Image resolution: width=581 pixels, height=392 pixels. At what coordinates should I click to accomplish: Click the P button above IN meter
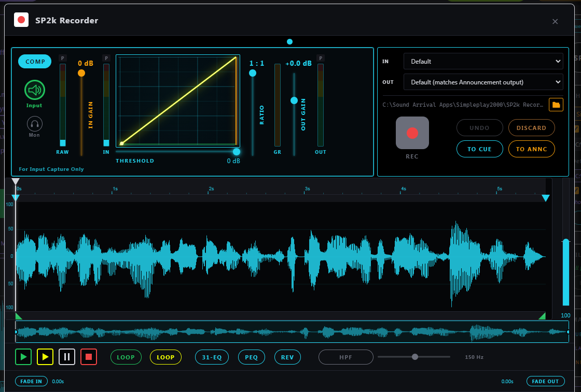(x=106, y=59)
